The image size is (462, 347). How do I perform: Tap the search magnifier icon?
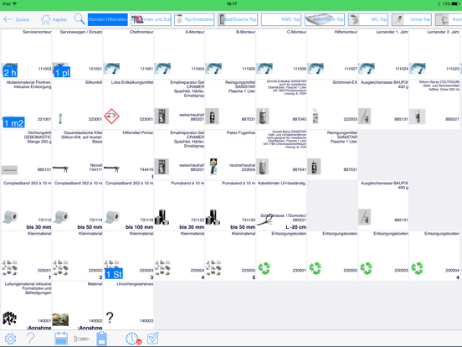tap(80, 19)
